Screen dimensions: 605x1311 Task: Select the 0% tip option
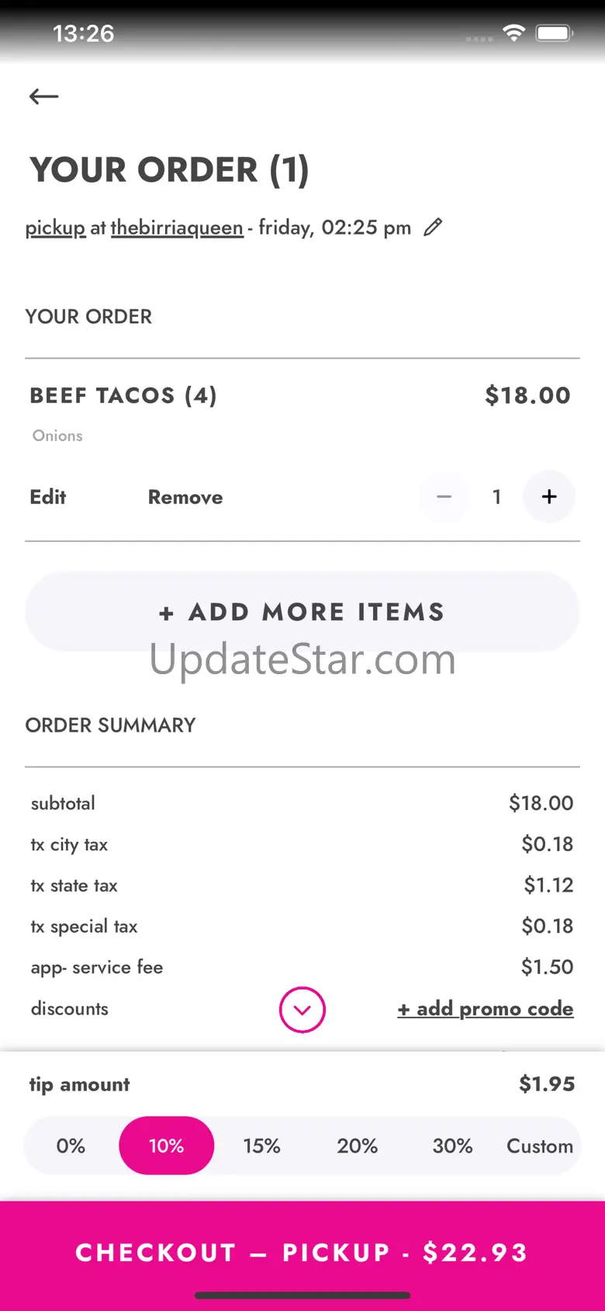(x=71, y=1146)
